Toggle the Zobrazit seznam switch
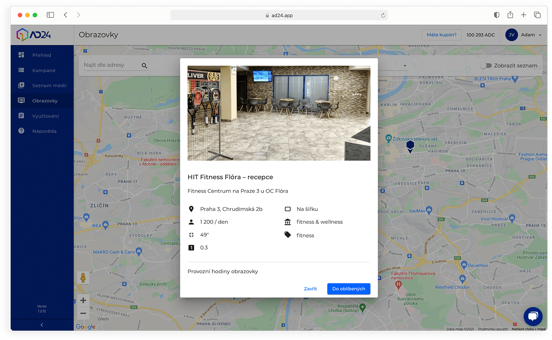This screenshot has width=552, height=340. click(x=486, y=66)
